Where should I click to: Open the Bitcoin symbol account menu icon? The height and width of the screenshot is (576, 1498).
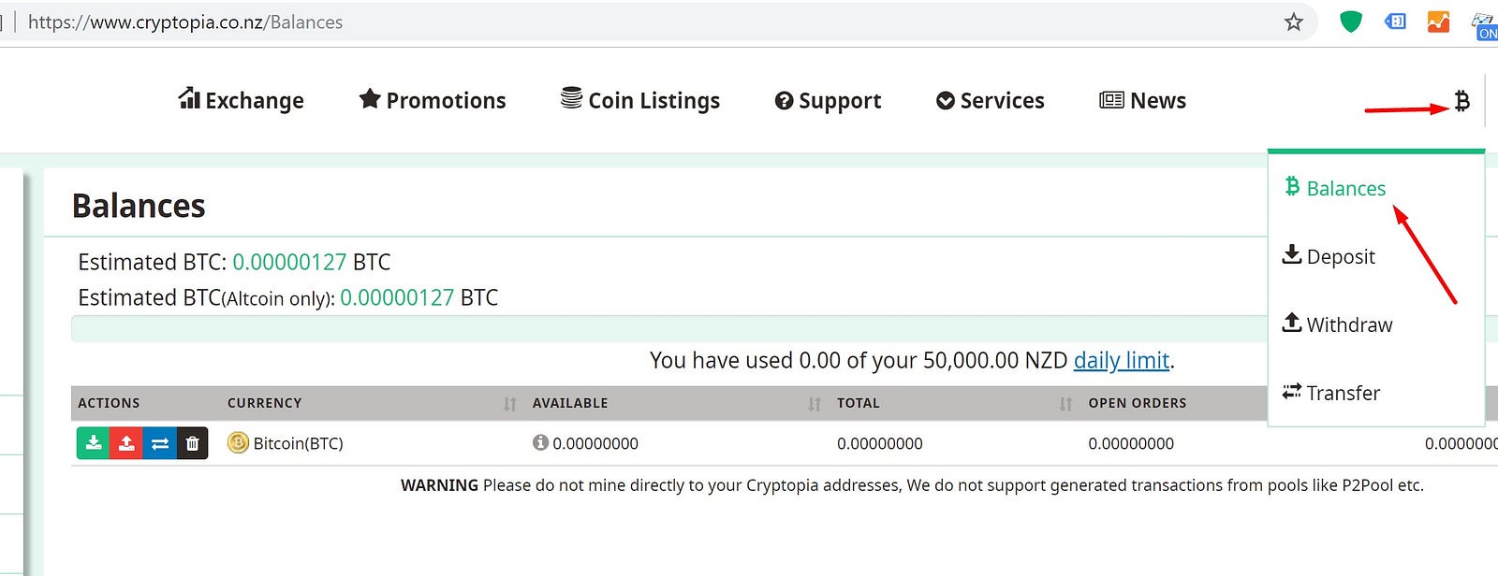click(1462, 101)
